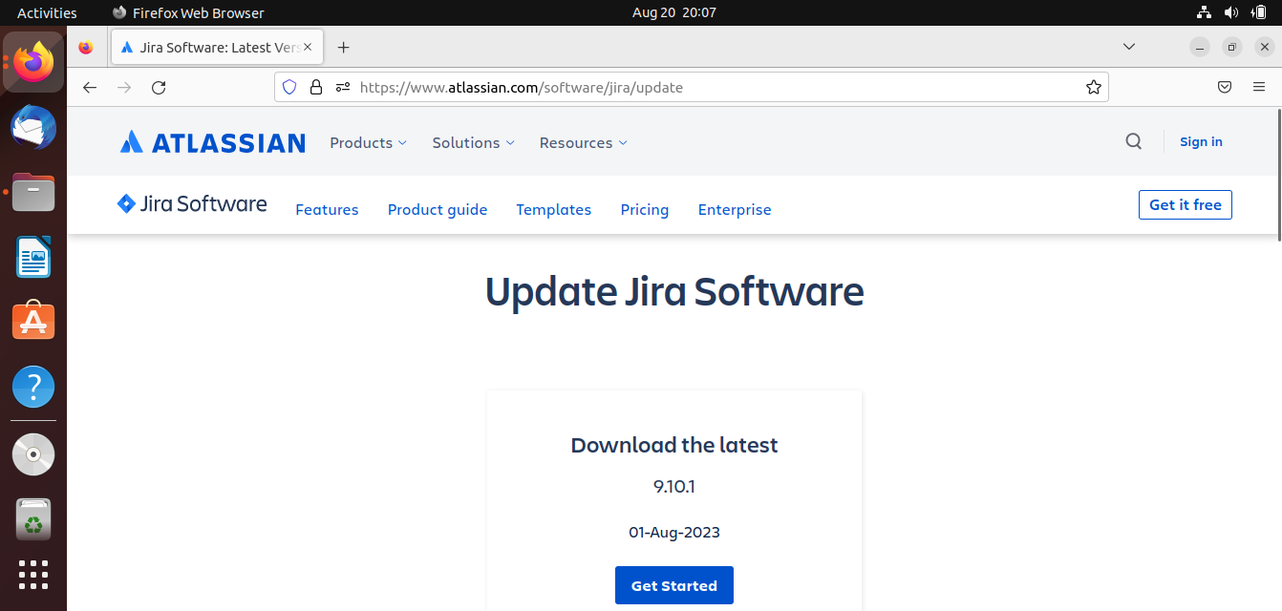Image resolution: width=1282 pixels, height=611 pixels.
Task: Launch Thunderbird from the dock
Action: (33, 127)
